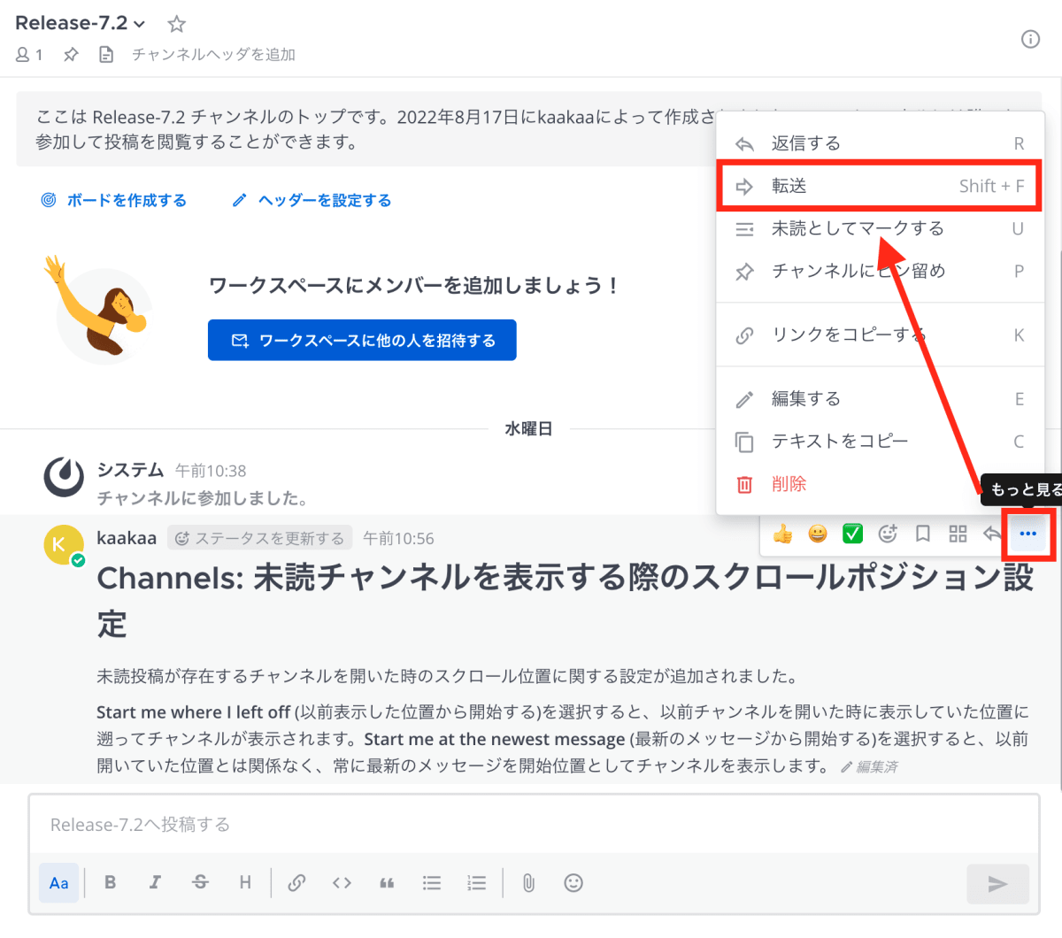Open channel info with the i icon
This screenshot has width=1062, height=938.
[1030, 39]
